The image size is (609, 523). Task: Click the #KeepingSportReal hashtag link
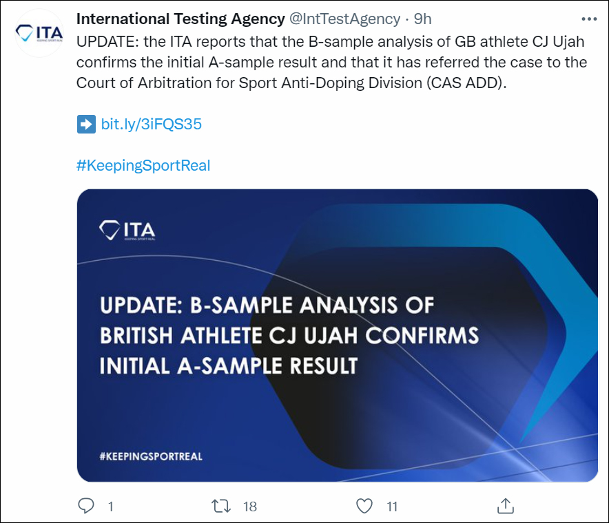click(x=143, y=165)
